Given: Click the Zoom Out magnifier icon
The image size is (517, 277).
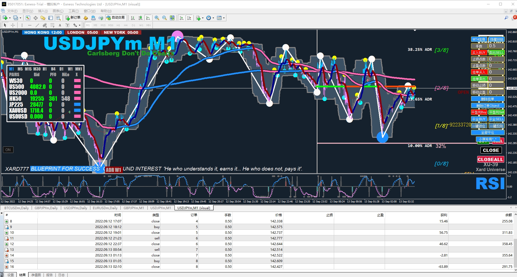Looking at the screenshot, I should 164,18.
